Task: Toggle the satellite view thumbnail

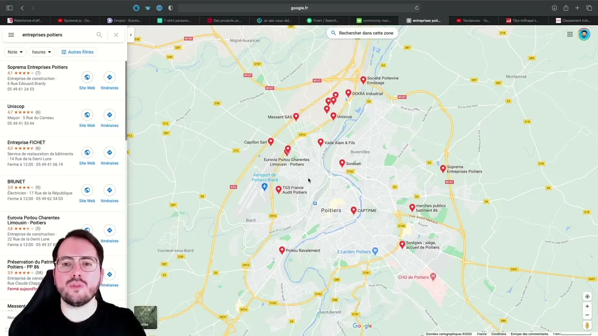Action: tap(146, 317)
